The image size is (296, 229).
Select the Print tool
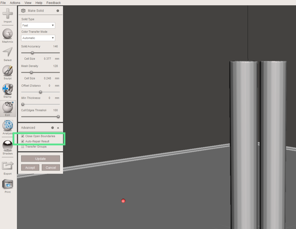[x=7, y=184]
